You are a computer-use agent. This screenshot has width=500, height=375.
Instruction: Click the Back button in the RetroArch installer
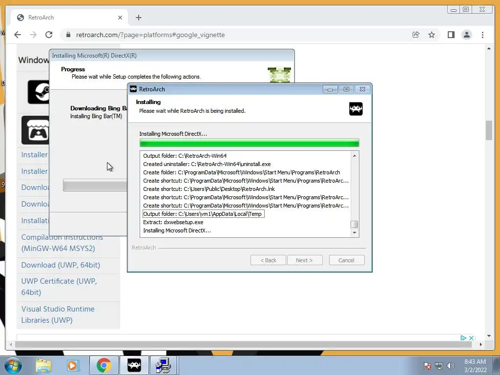268,260
